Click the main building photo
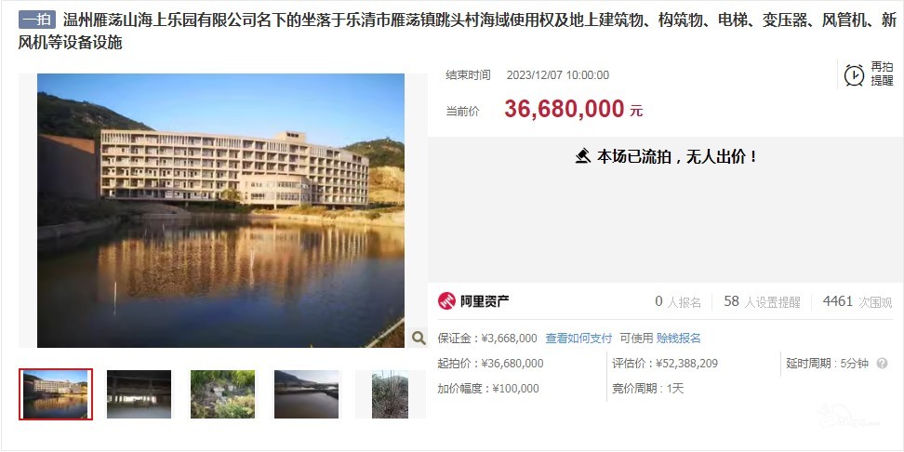904x452 pixels. [x=220, y=210]
